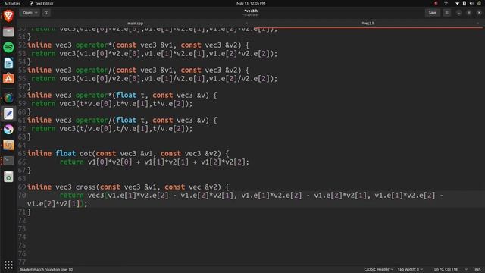Open Terminal from the dock

pos(8,161)
